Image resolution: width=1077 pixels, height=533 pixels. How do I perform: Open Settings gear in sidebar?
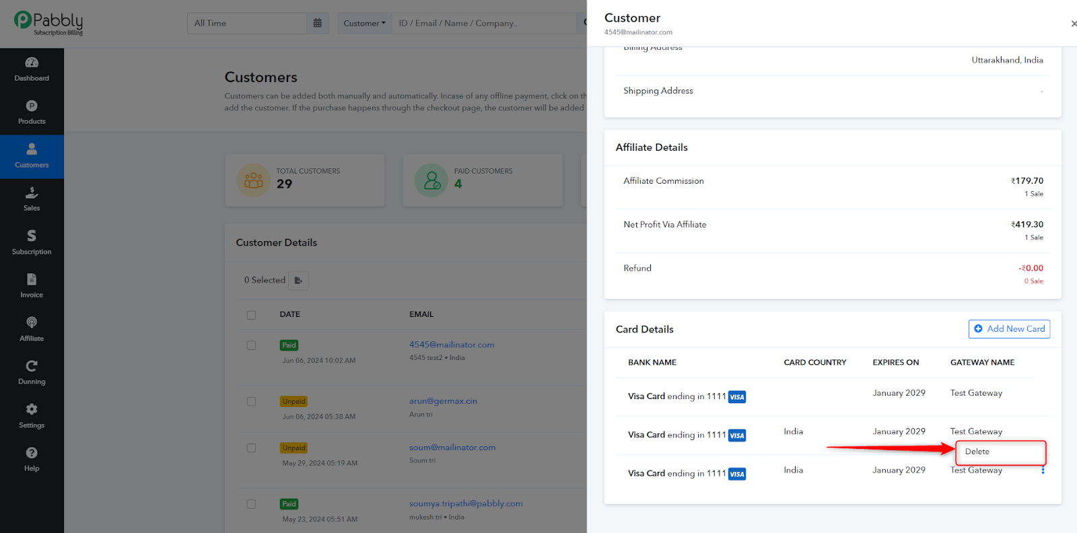point(32,416)
